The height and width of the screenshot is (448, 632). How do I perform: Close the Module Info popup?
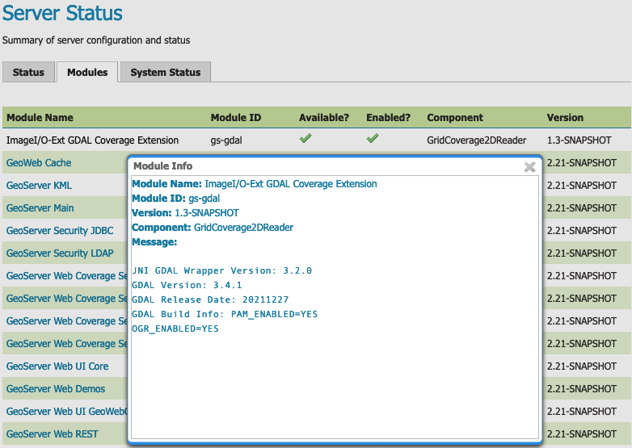click(x=529, y=167)
